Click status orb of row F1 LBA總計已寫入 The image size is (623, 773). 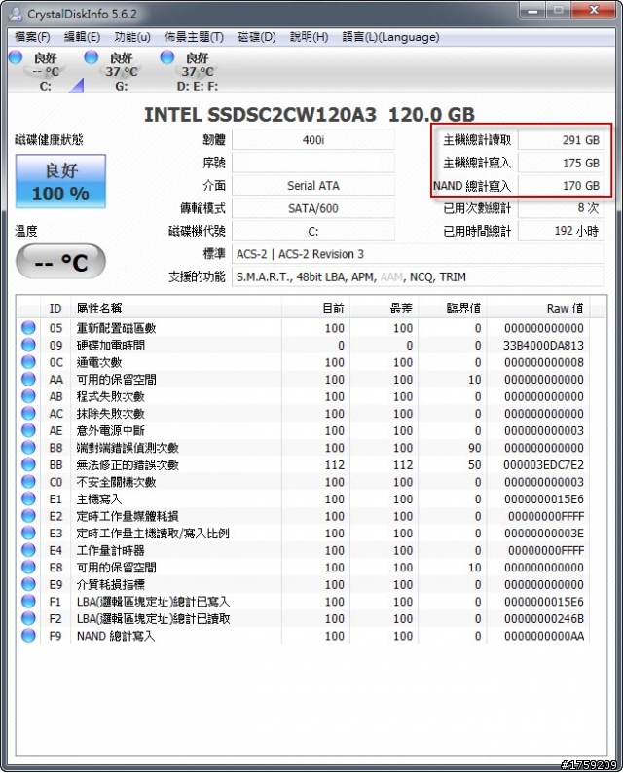click(x=28, y=602)
